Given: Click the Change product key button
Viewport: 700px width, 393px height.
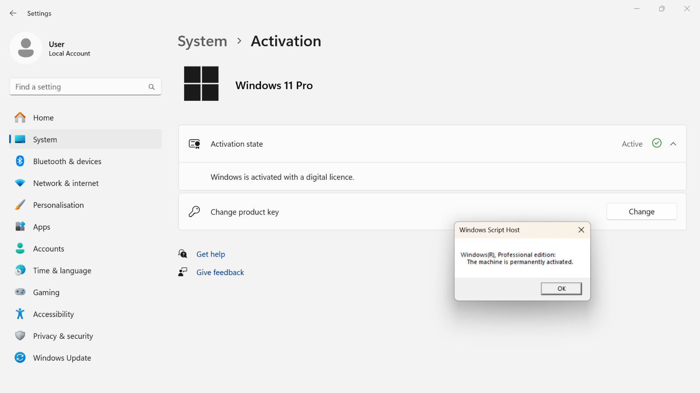Looking at the screenshot, I should click(641, 212).
